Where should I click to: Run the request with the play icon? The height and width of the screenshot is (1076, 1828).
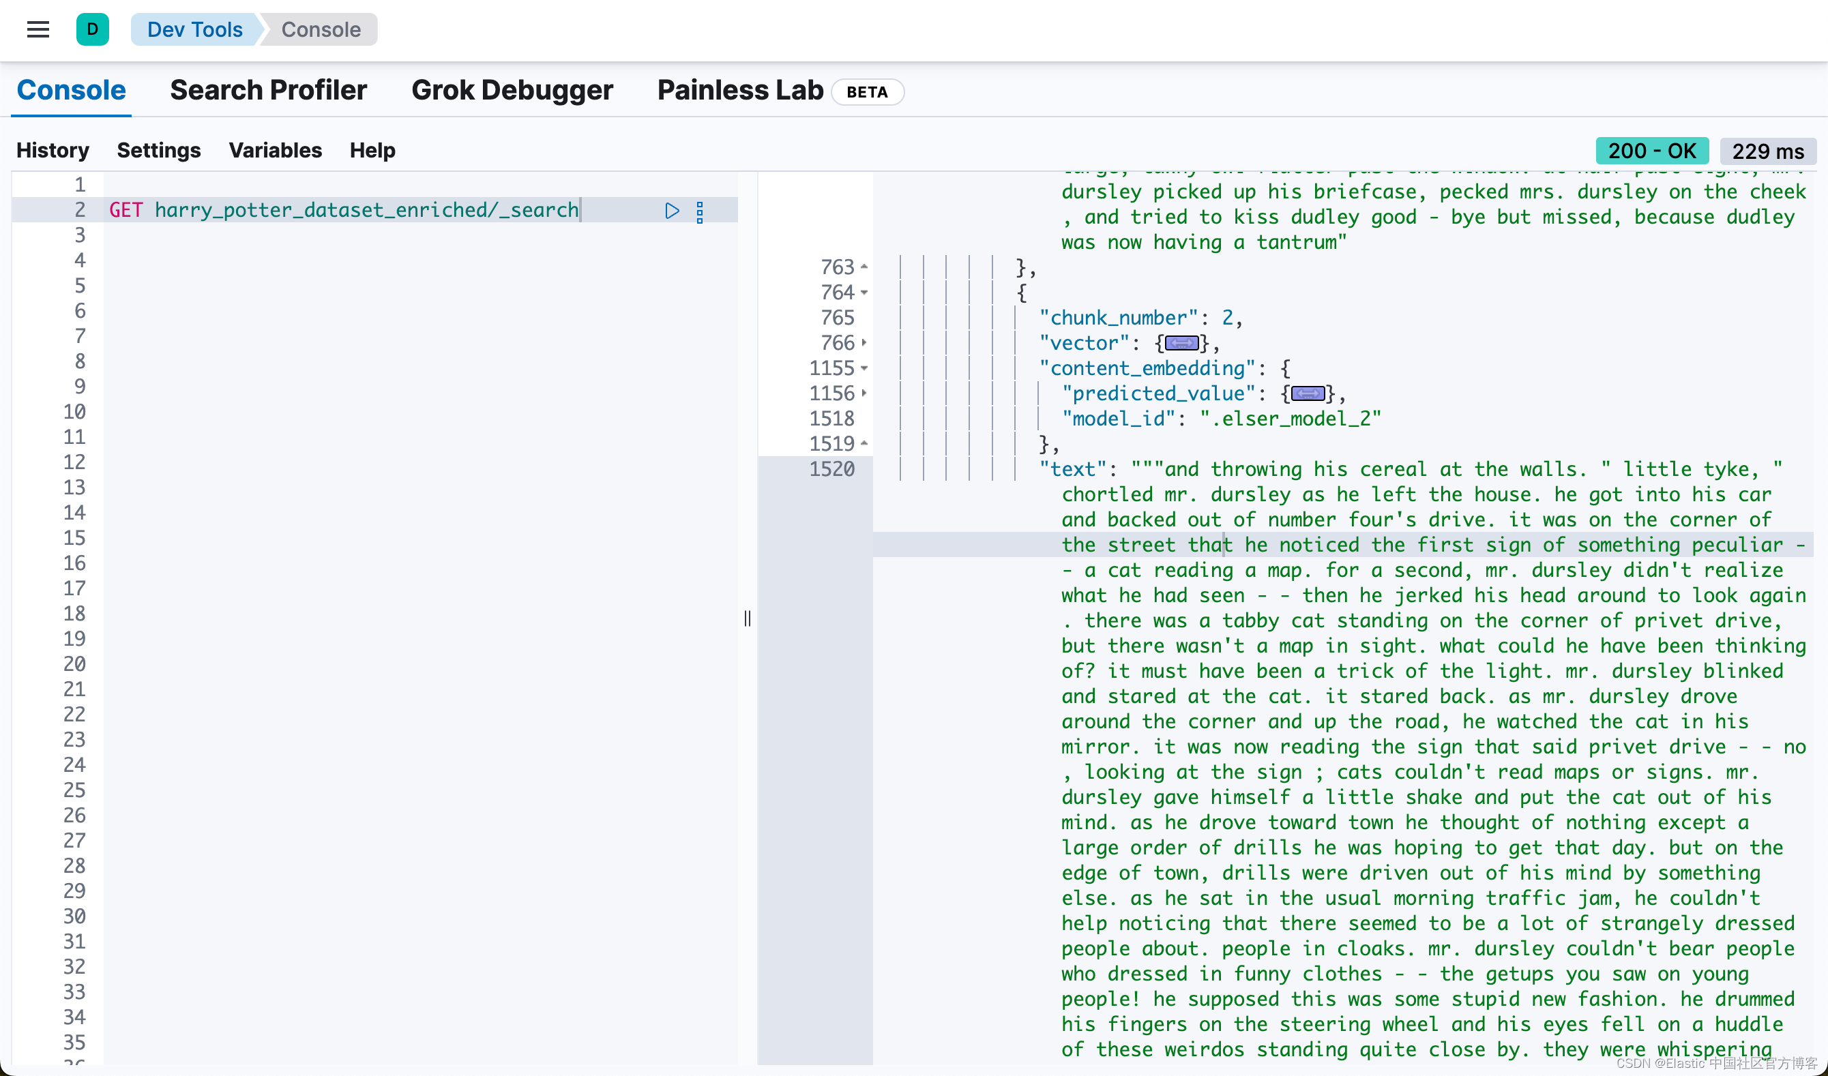click(672, 211)
